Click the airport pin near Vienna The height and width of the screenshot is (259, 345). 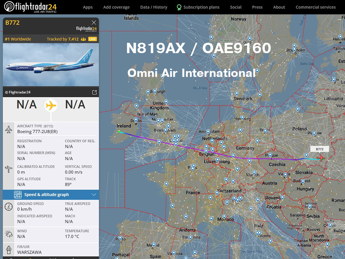pyautogui.click(x=285, y=175)
